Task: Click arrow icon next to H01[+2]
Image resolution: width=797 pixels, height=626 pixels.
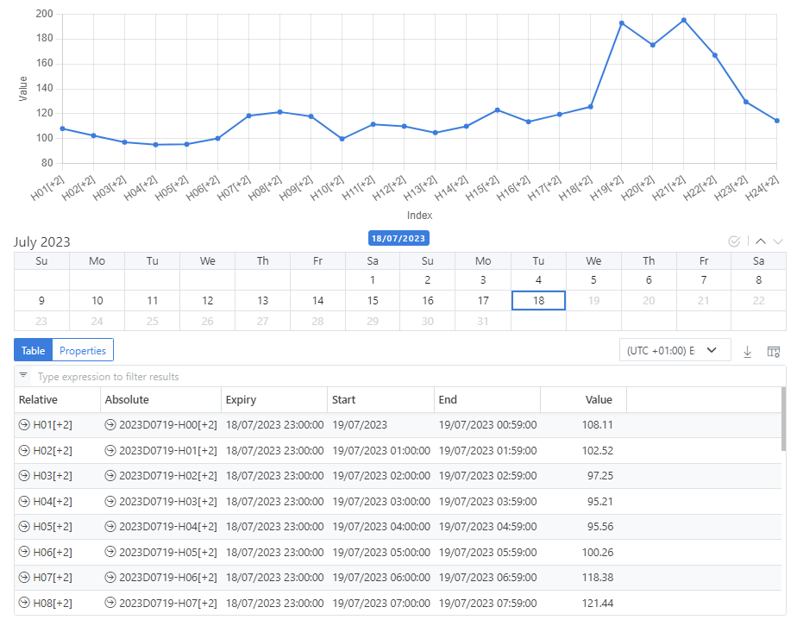Action: 24,425
